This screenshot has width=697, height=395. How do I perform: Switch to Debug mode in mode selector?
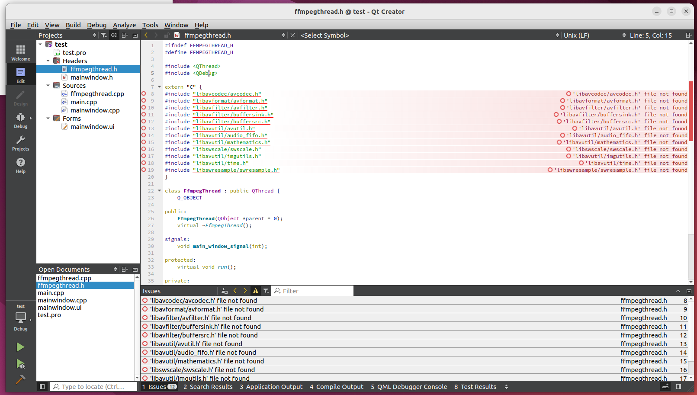coord(20,120)
